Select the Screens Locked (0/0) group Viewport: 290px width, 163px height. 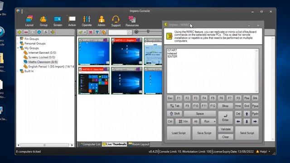[39, 58]
